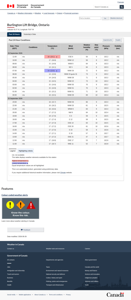Click Know the colour alert banner

click(x=20, y=208)
